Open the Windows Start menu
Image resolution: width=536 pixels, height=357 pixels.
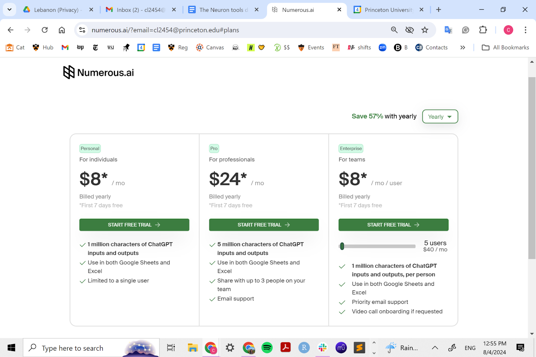(x=11, y=348)
